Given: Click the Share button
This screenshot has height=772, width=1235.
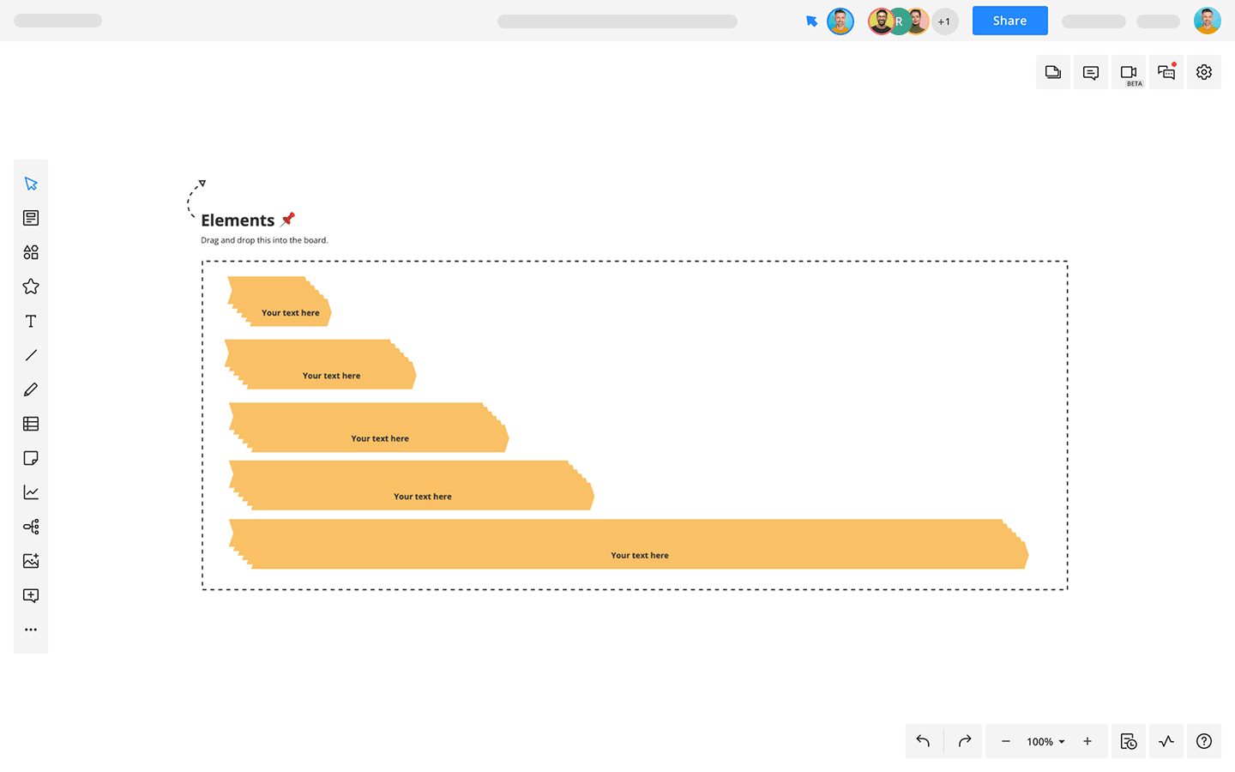Looking at the screenshot, I should point(1009,21).
